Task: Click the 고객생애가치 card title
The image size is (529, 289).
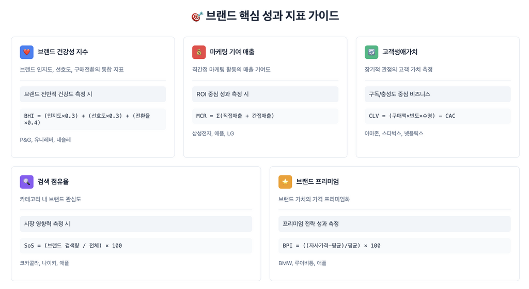Action: (400, 52)
